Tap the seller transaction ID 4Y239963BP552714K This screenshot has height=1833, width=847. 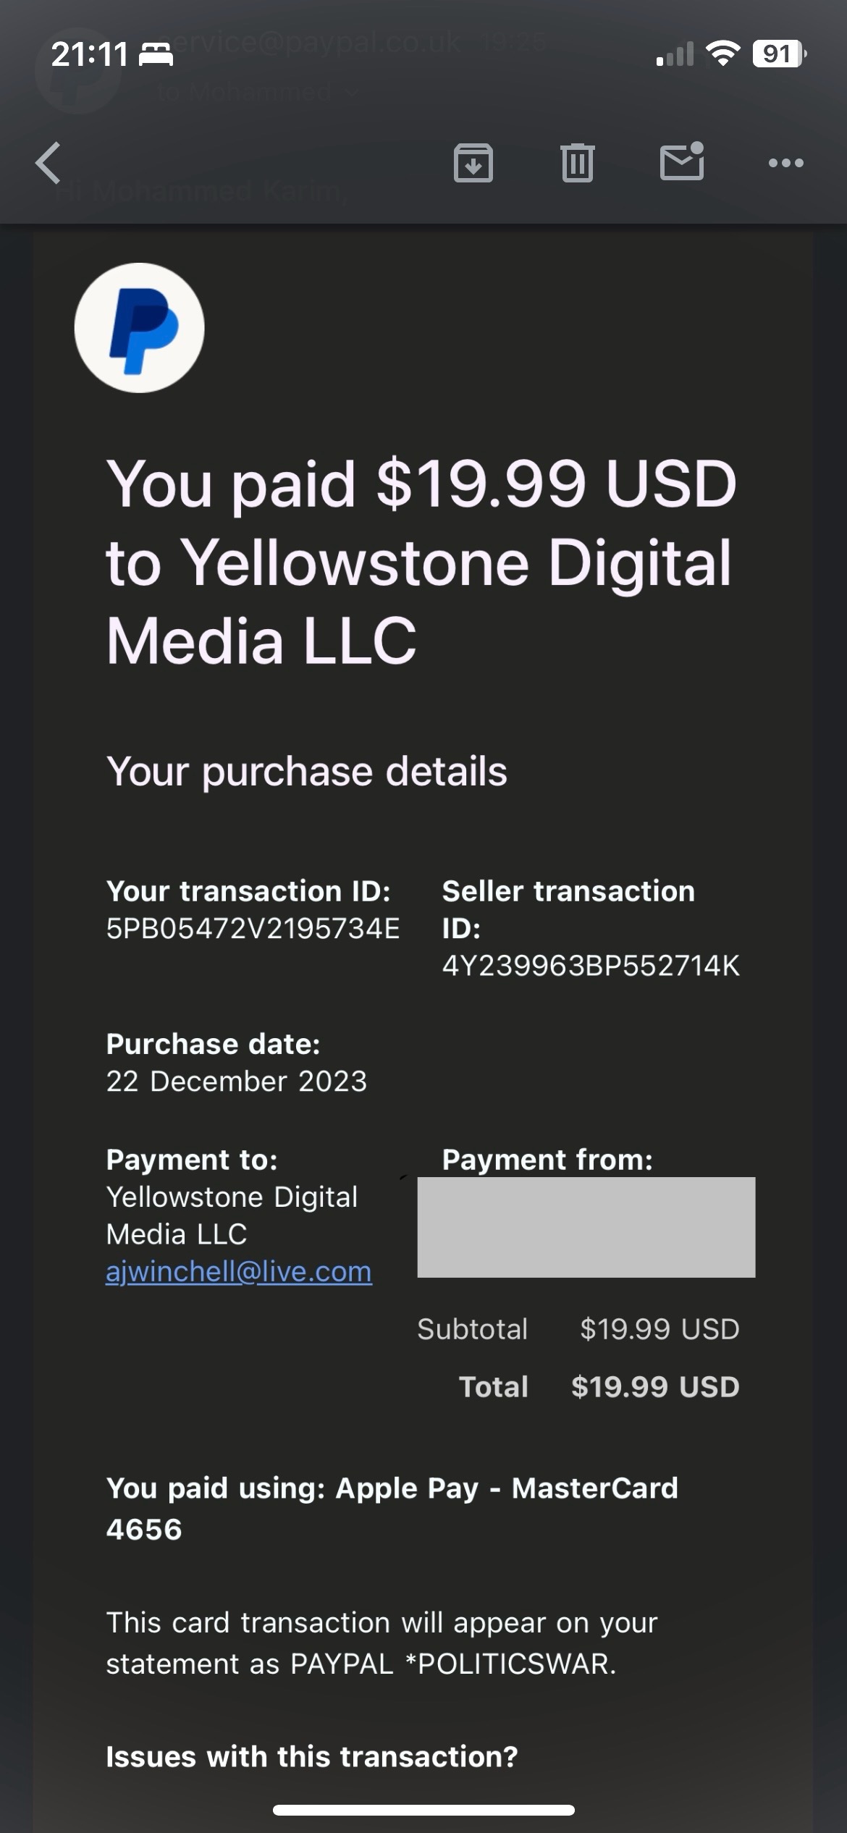pos(591,966)
